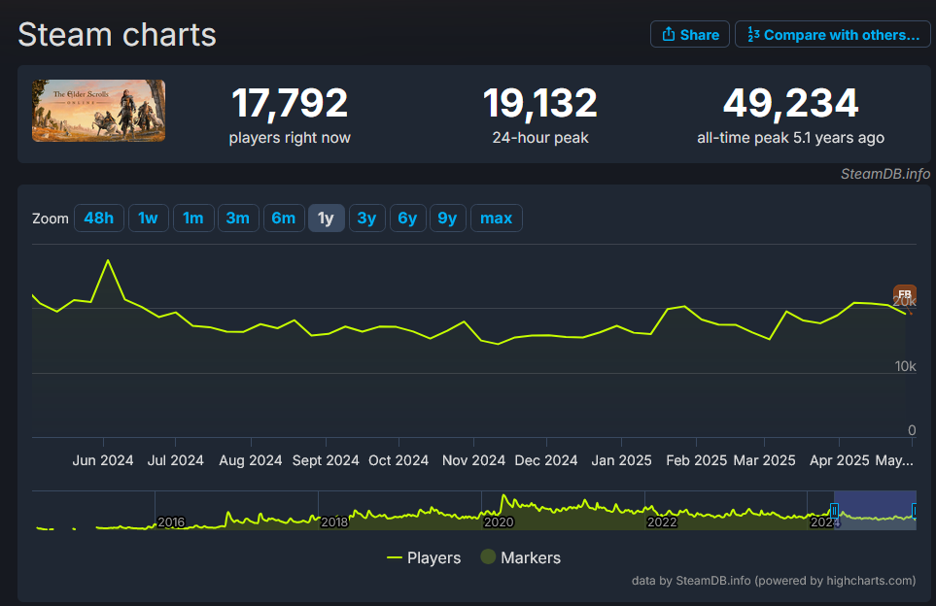
Task: Set chart zoom to 6m
Action: 284,219
